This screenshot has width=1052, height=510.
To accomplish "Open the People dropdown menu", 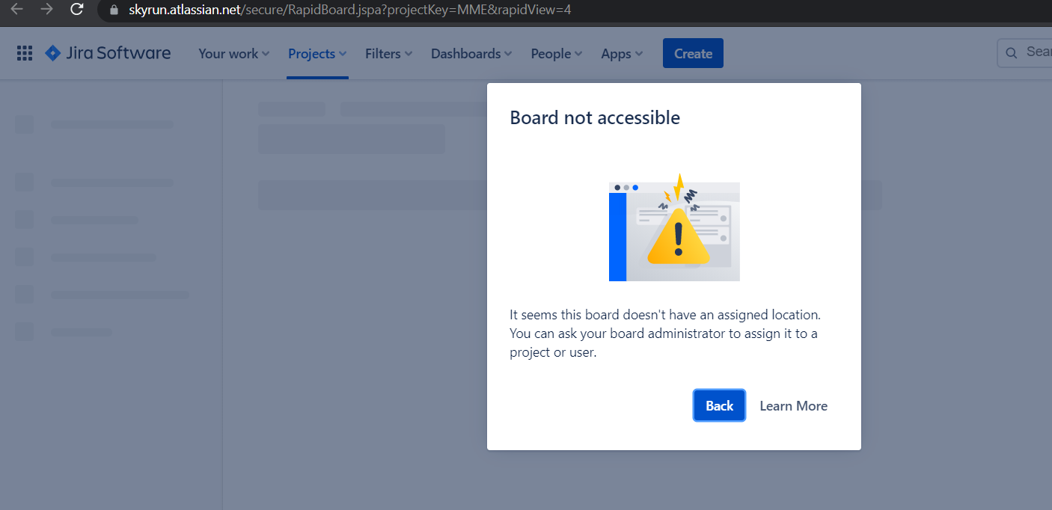I will 557,53.
